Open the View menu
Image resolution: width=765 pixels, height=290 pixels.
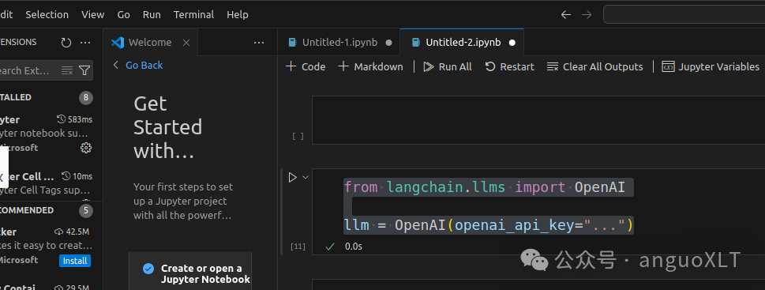pos(92,15)
